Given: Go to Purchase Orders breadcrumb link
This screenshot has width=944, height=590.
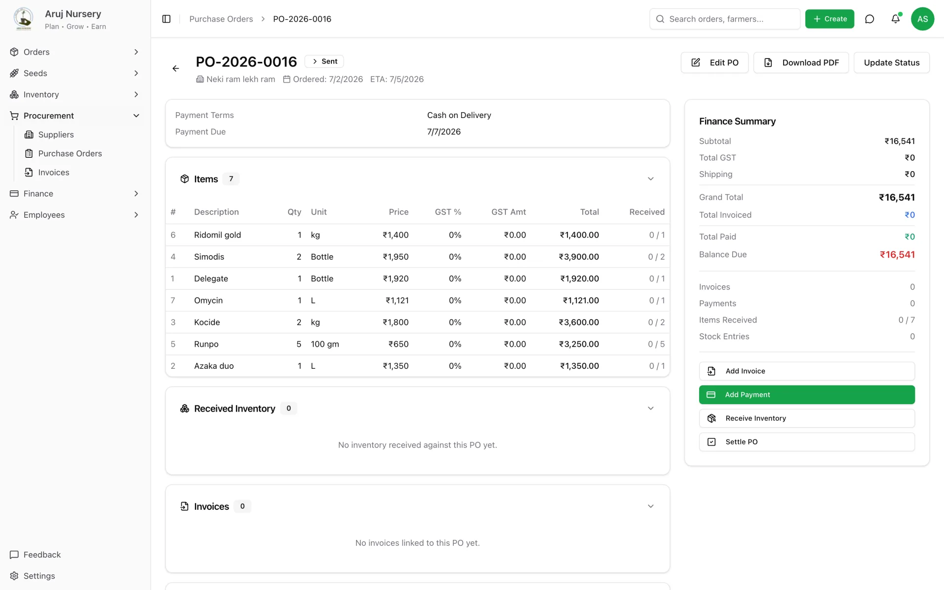Looking at the screenshot, I should [221, 19].
